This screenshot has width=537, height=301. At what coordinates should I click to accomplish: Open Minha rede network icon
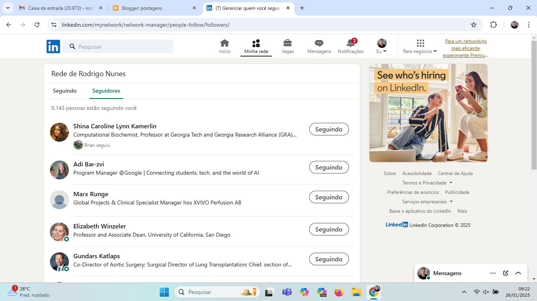click(x=256, y=47)
